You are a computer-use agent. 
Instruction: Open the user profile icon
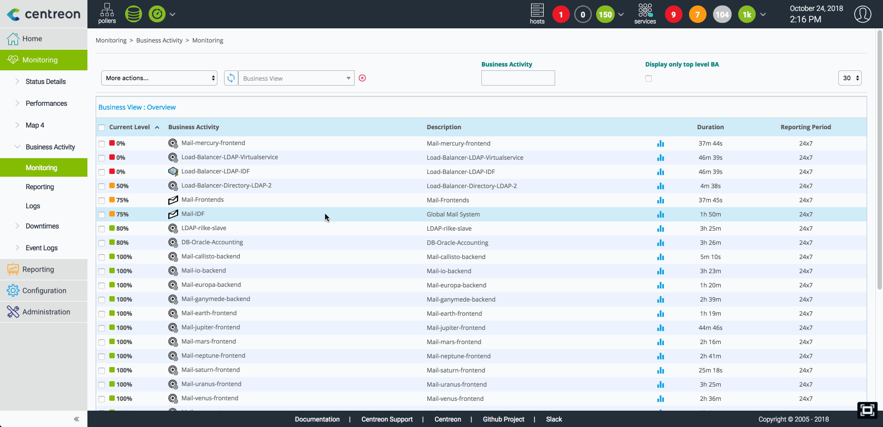(x=862, y=14)
